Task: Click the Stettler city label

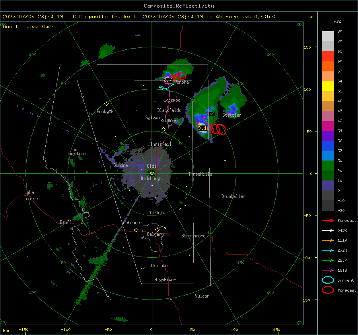Action: [x=232, y=115]
